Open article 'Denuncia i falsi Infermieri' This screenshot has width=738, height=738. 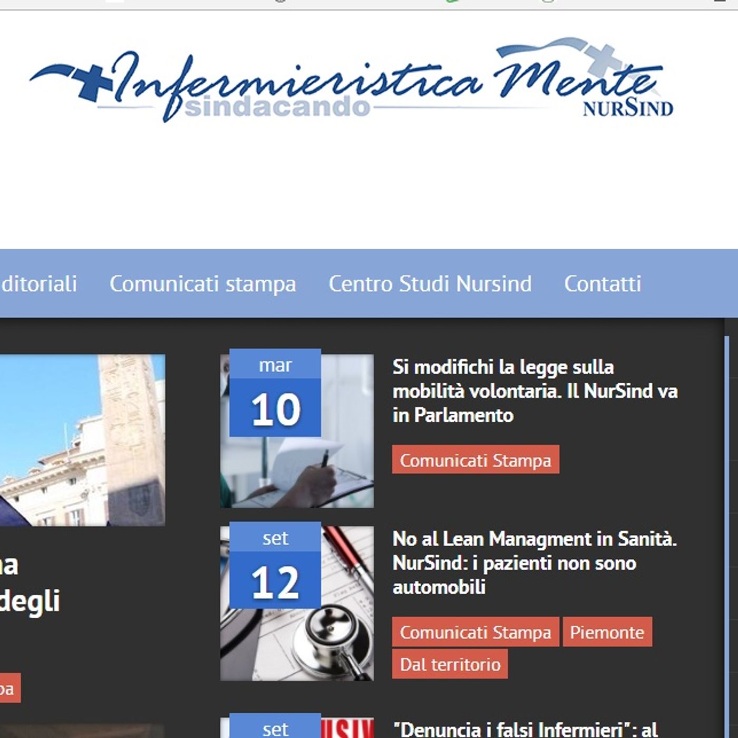click(x=526, y=729)
